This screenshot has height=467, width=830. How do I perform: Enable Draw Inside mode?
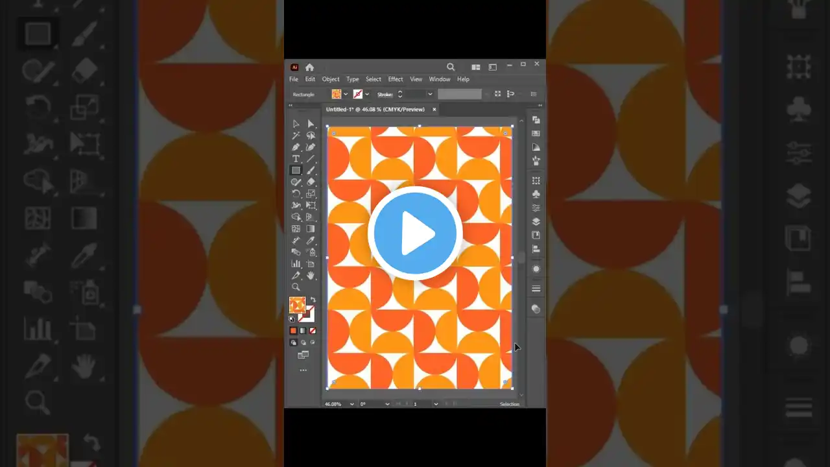point(312,342)
